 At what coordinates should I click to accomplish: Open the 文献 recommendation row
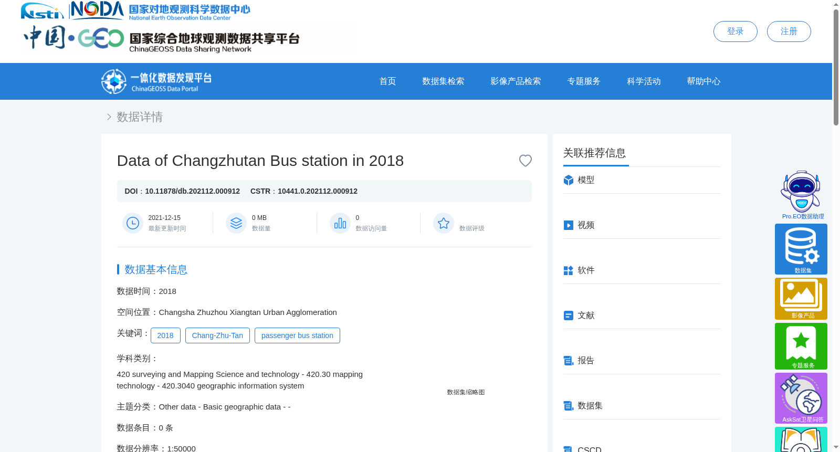[642, 316]
